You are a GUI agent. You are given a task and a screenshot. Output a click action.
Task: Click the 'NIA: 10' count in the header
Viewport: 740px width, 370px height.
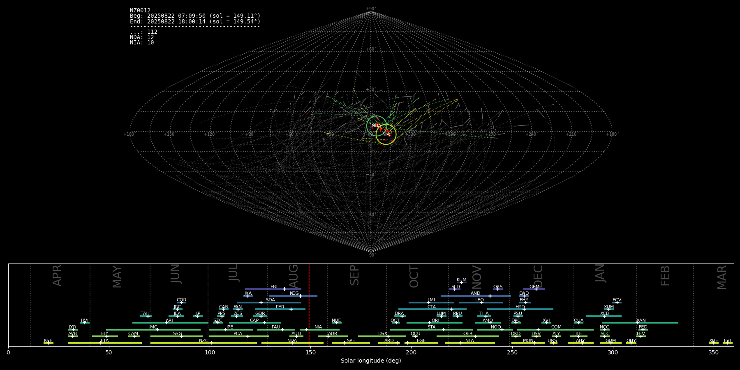[x=142, y=43]
